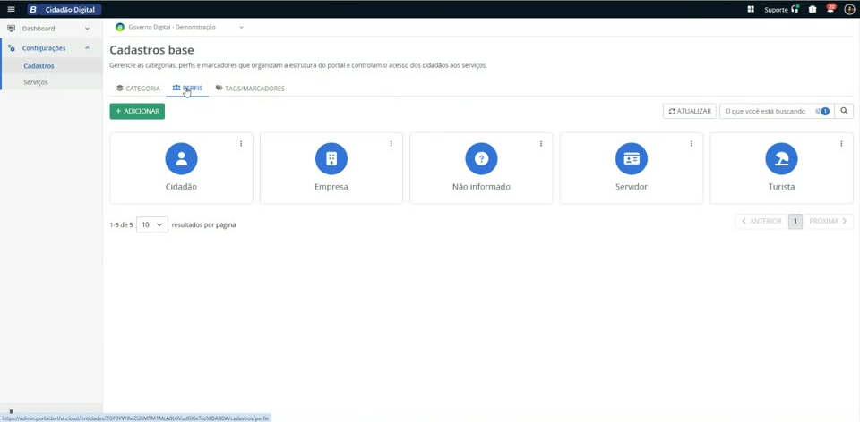Screen dimensions: 860x422
Task: Select page number 1
Action: (795, 221)
